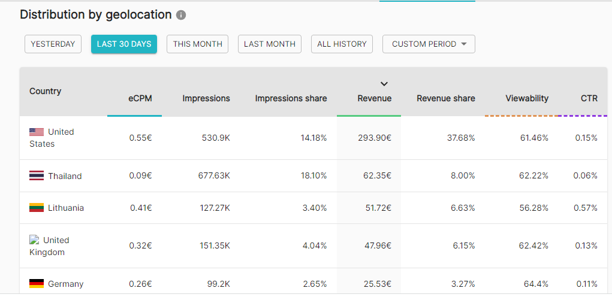Click the 3.40% impressions share value

tap(315, 208)
